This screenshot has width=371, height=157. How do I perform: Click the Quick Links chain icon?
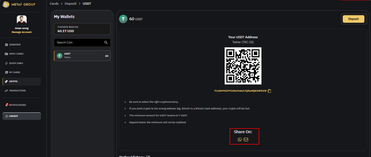coord(6,63)
